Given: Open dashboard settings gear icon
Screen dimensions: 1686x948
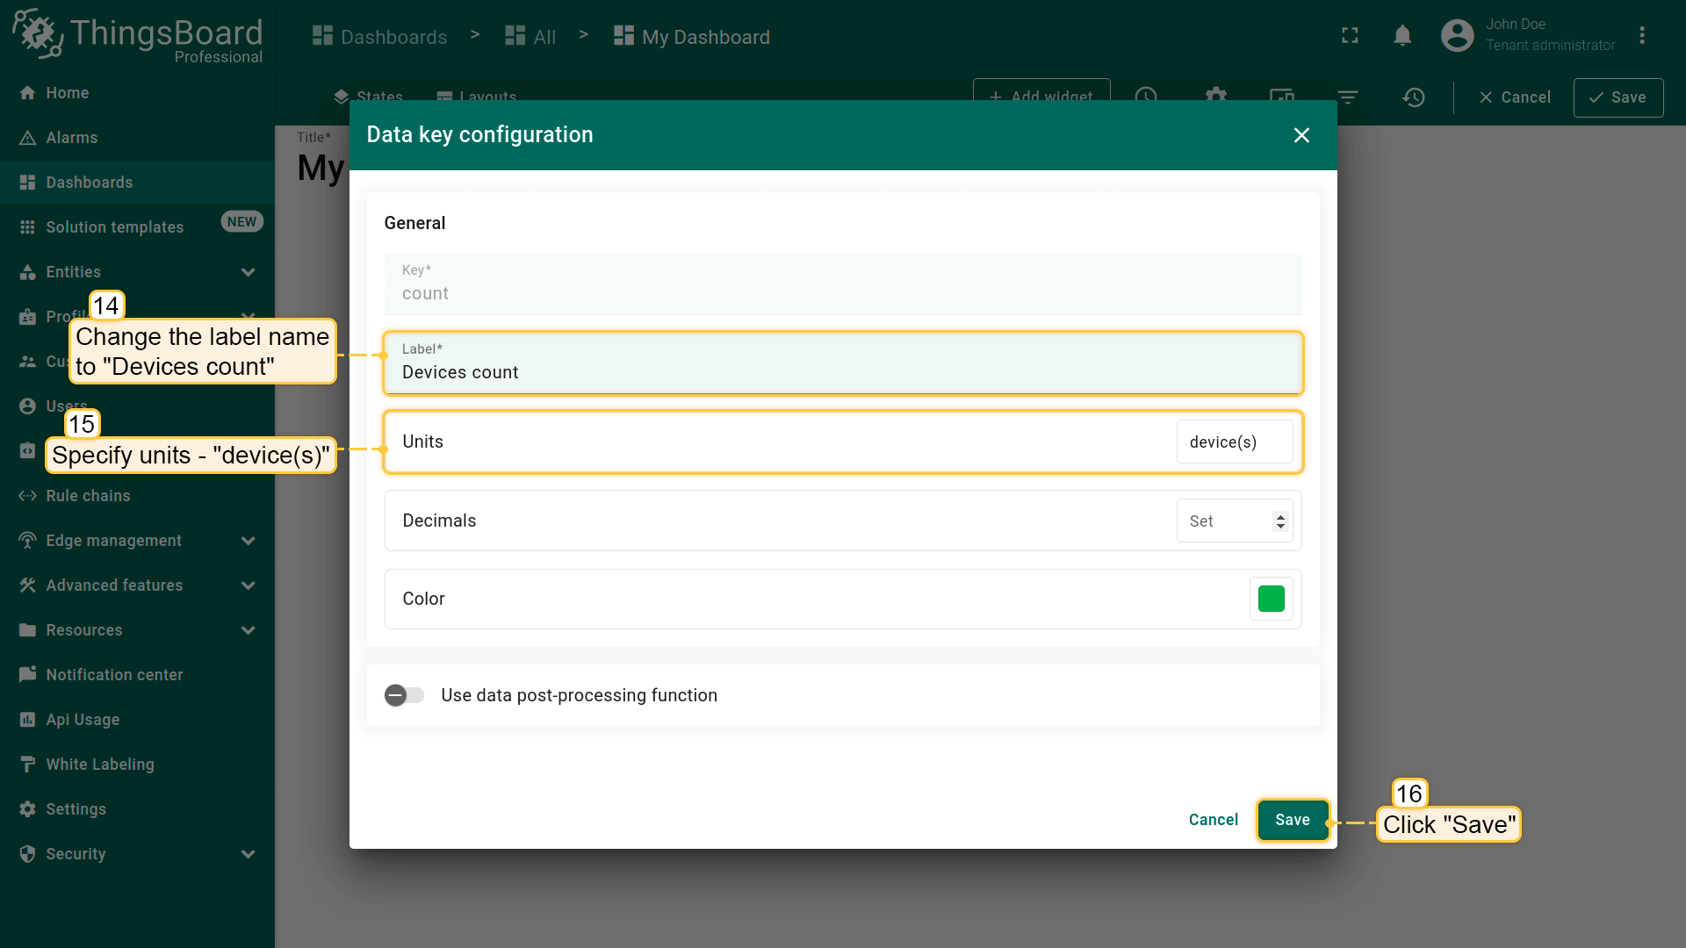Looking at the screenshot, I should click(1215, 95).
